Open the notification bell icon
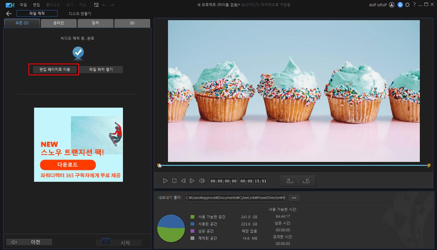Screen dimensions: 437x250 400,5
